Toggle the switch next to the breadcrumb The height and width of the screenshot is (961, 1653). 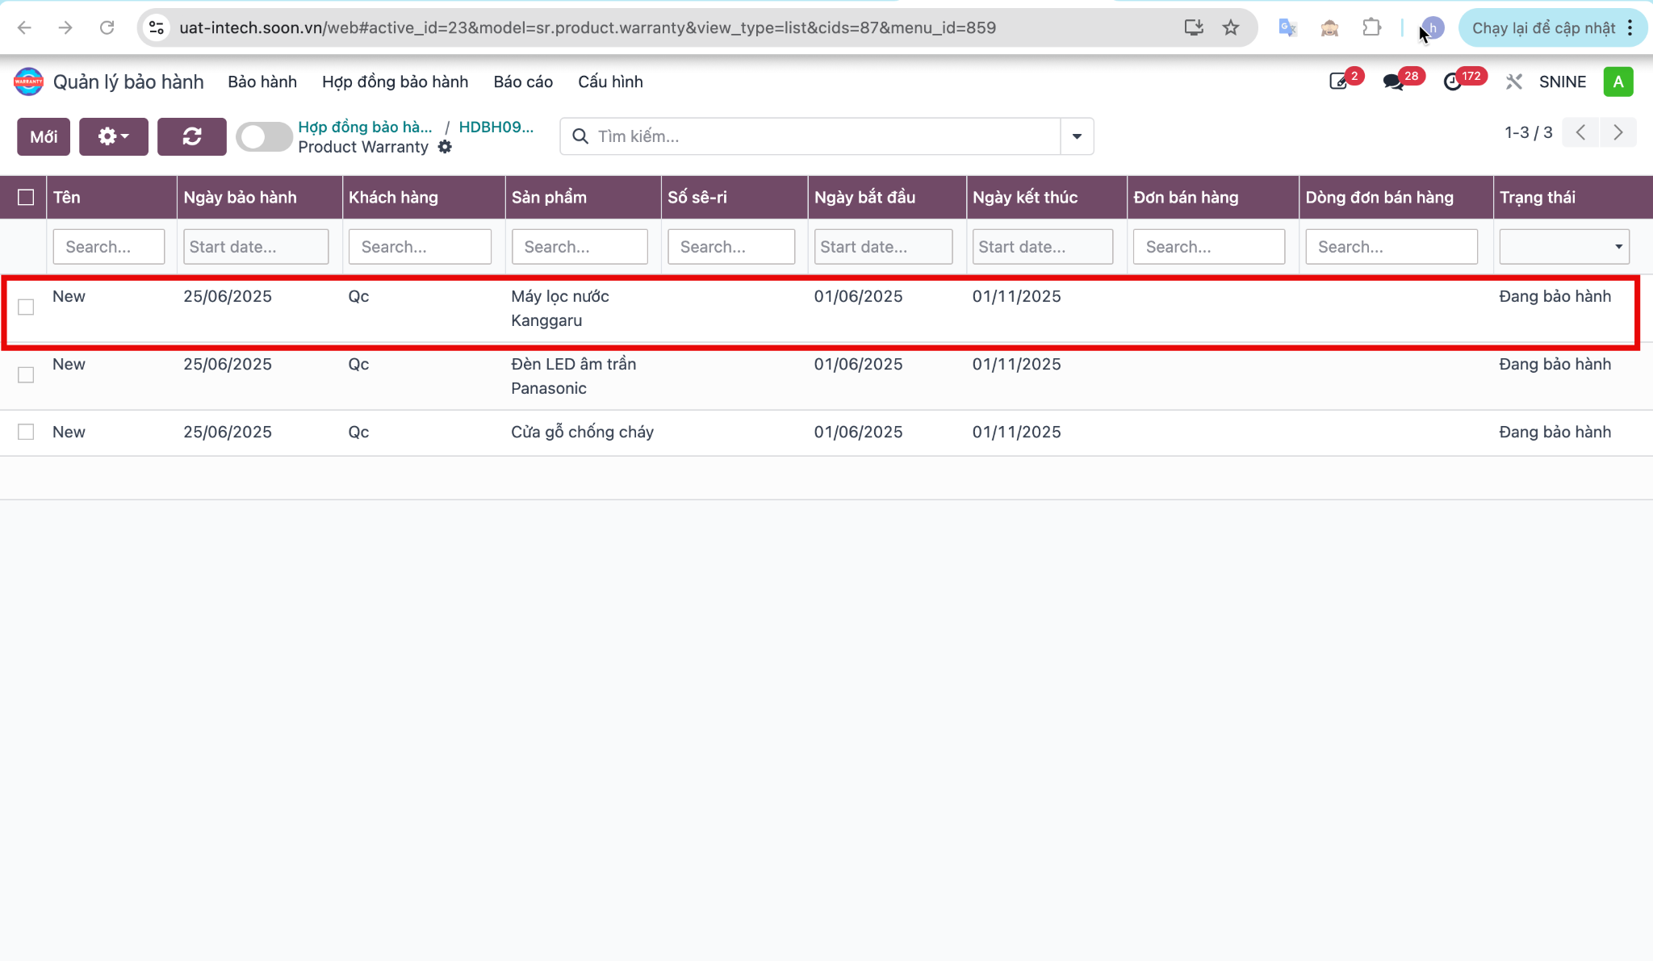[264, 136]
